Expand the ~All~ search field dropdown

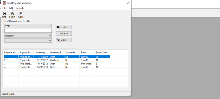(50, 26)
